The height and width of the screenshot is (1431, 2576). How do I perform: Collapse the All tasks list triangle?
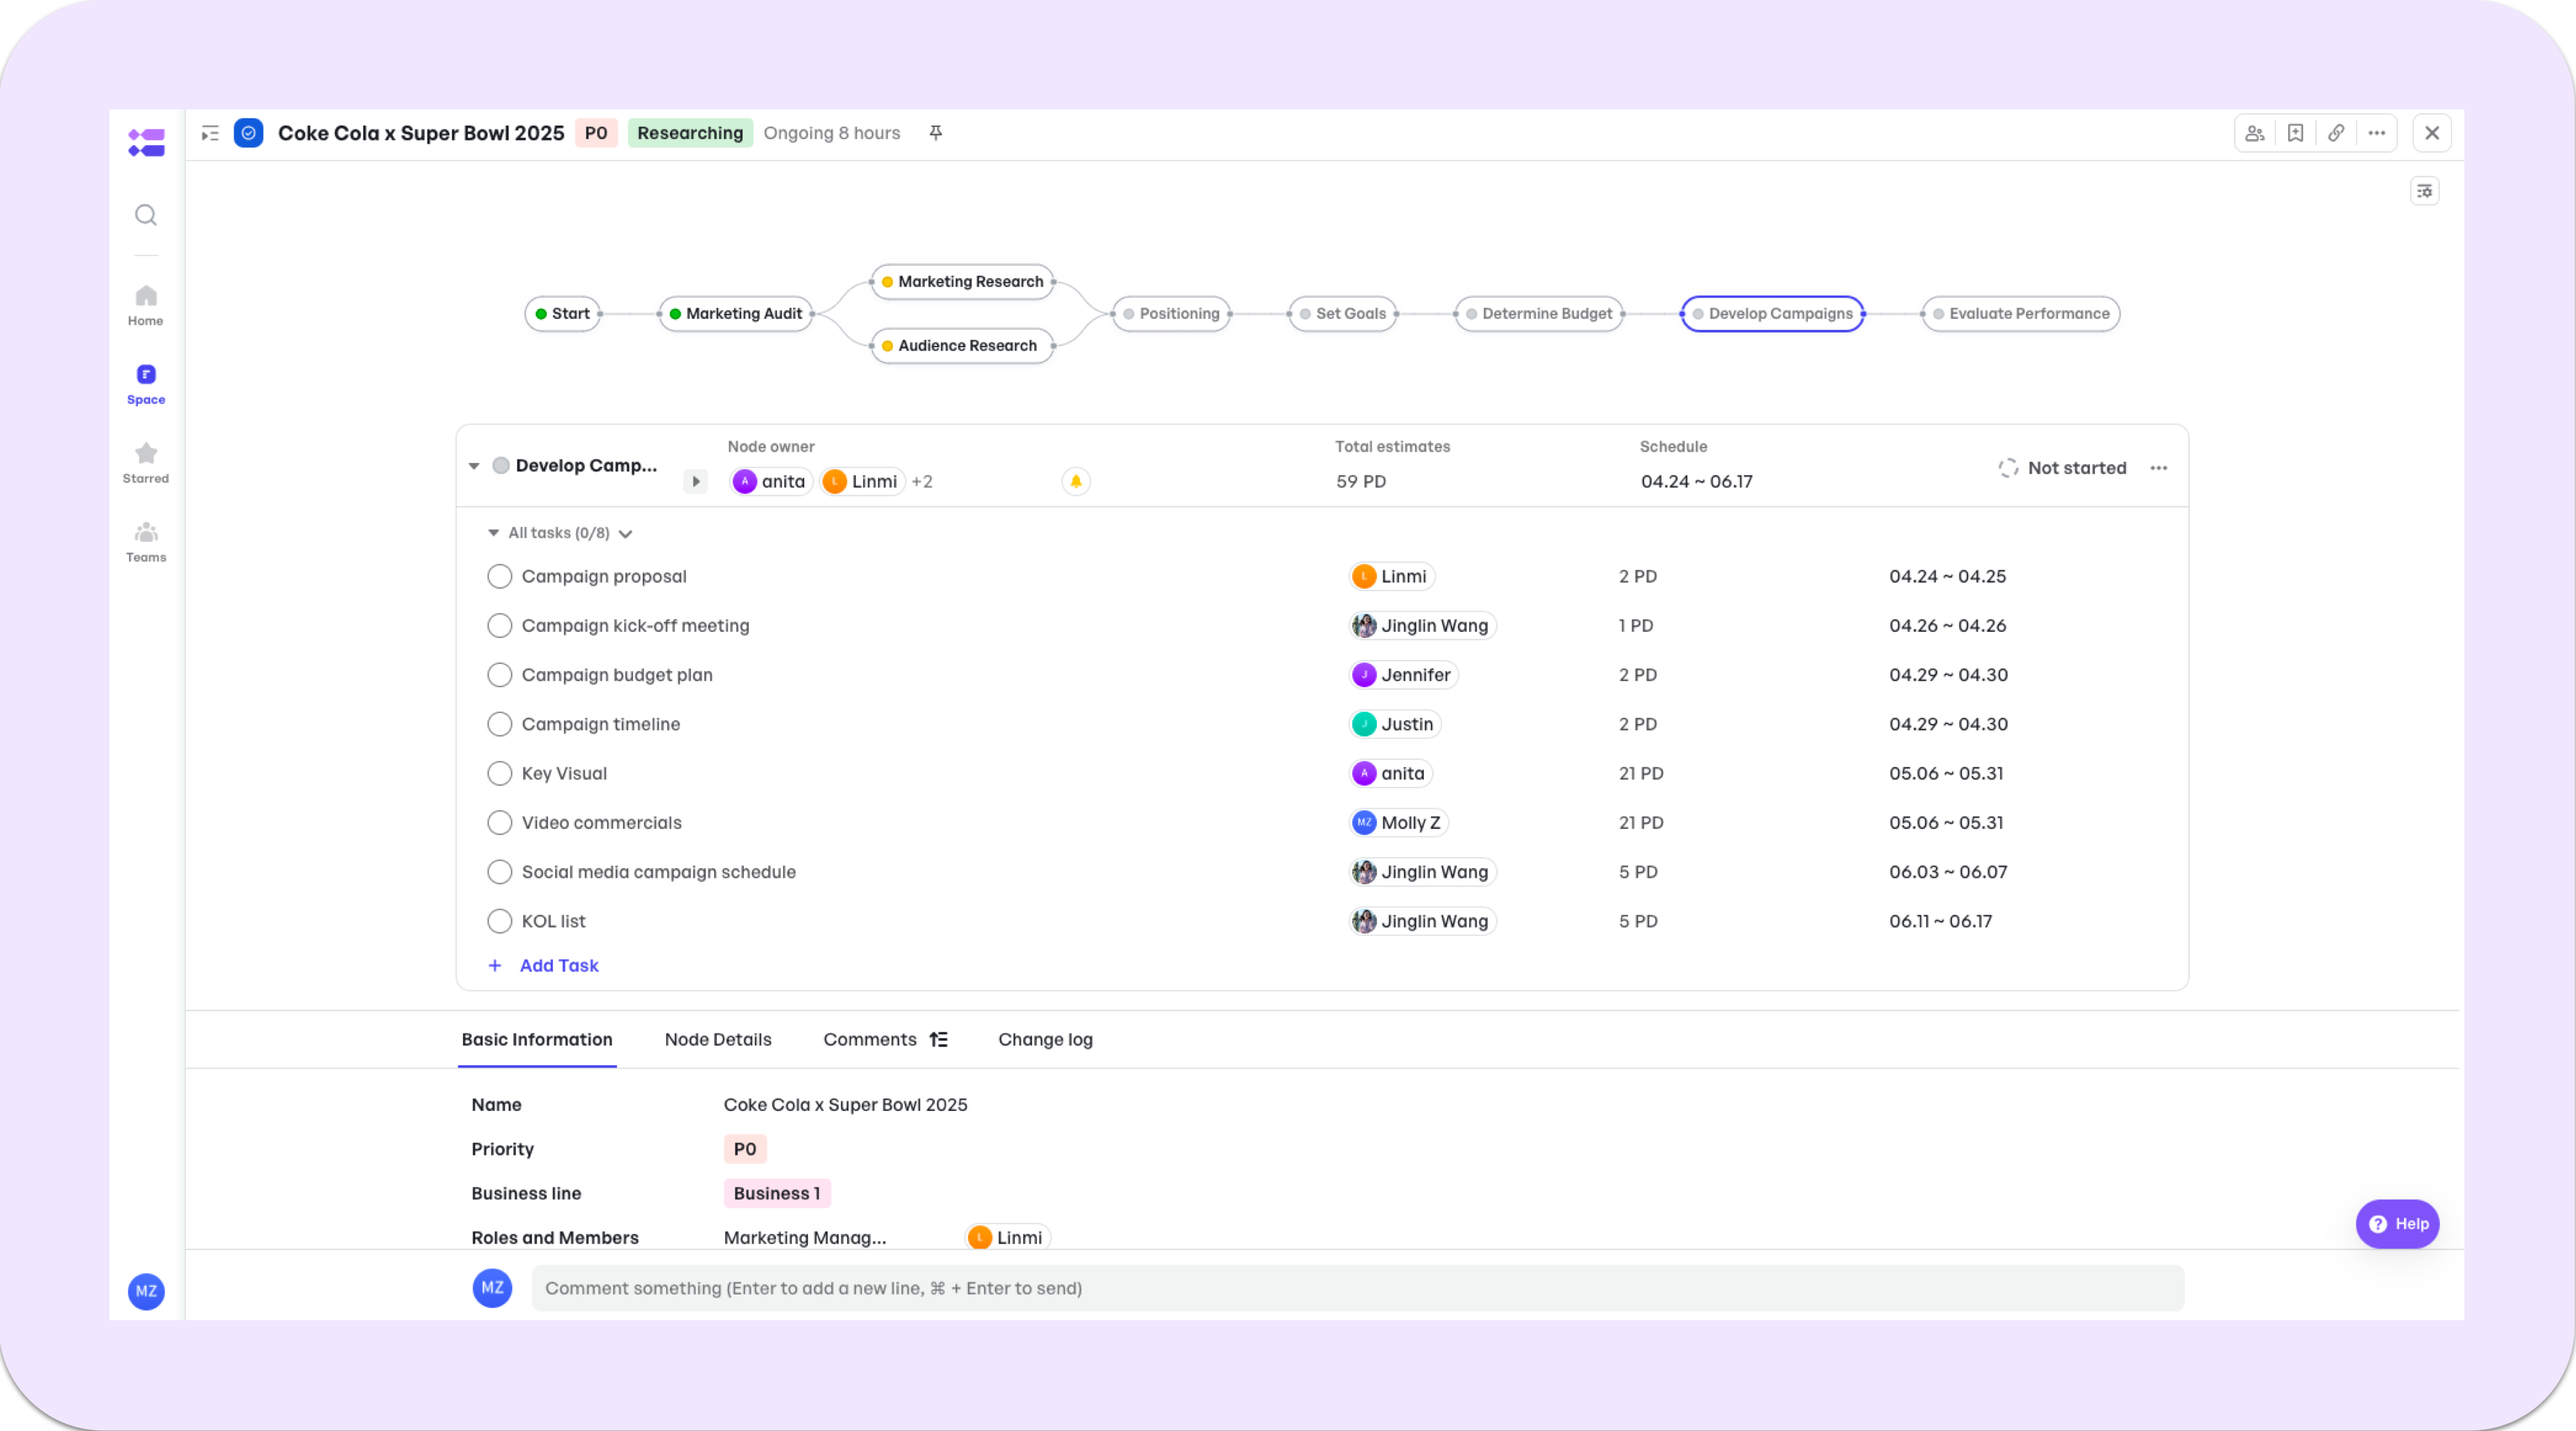click(x=493, y=533)
